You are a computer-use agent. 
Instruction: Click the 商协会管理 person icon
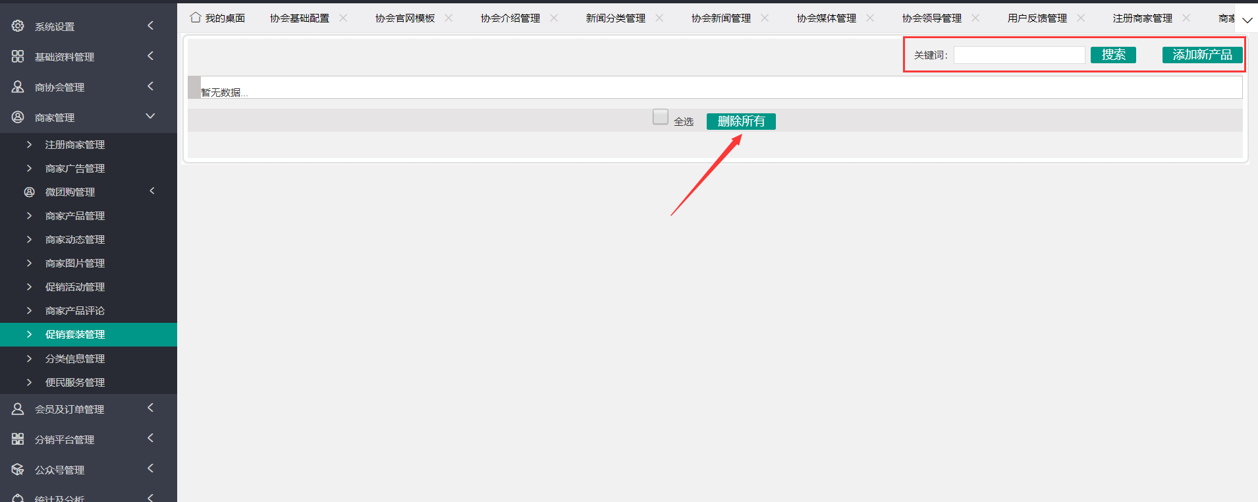[18, 87]
